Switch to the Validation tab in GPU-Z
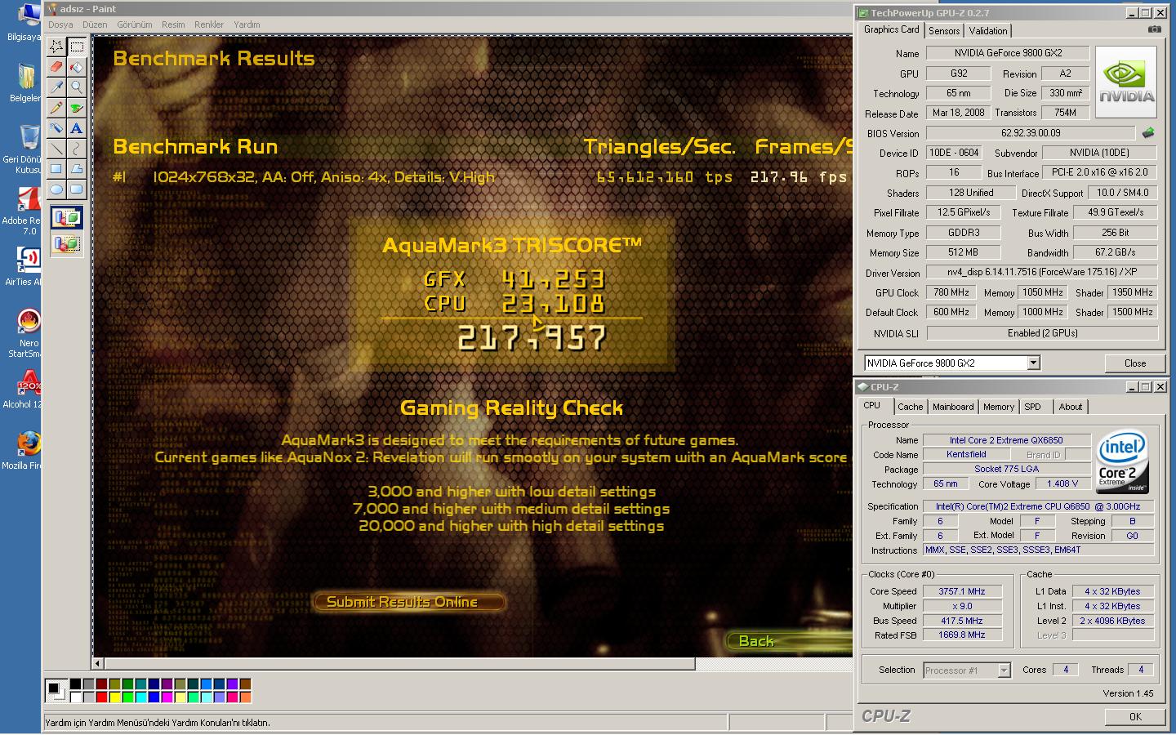 [x=988, y=31]
